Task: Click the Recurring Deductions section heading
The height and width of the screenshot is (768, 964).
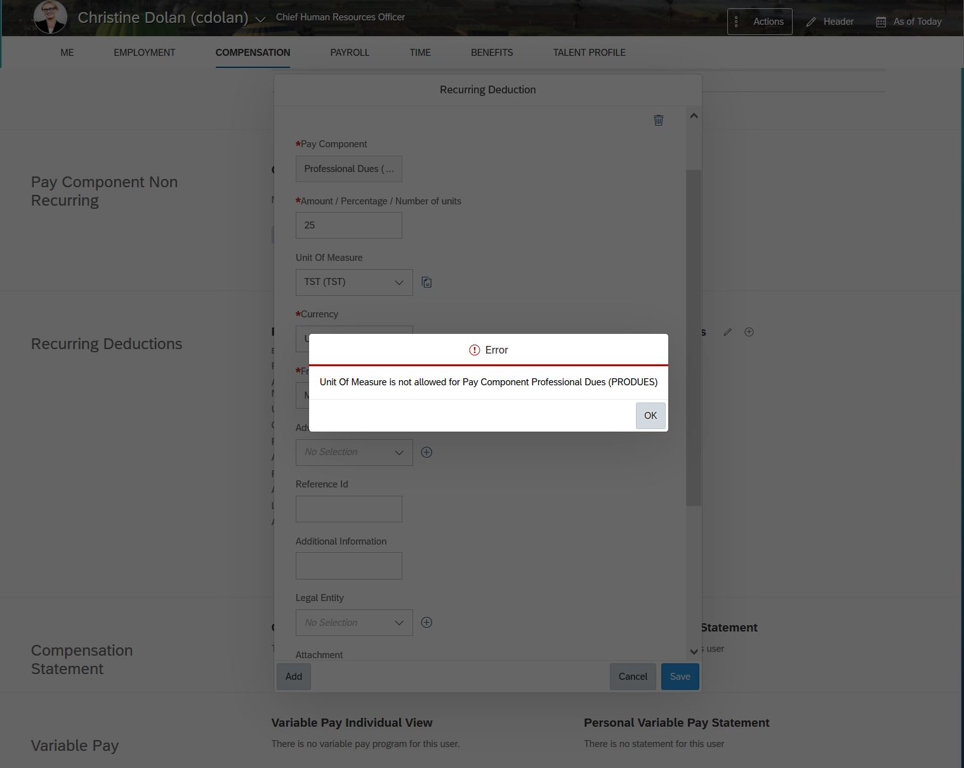Action: pos(107,344)
